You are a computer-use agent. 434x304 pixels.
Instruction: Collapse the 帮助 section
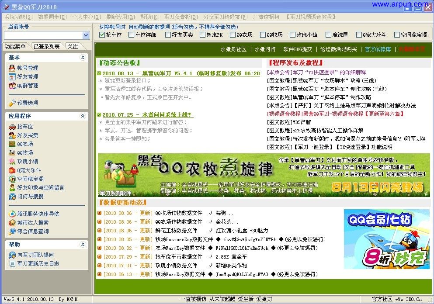(x=83, y=244)
